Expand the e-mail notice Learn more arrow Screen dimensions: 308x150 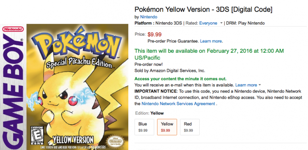tap(260, 85)
